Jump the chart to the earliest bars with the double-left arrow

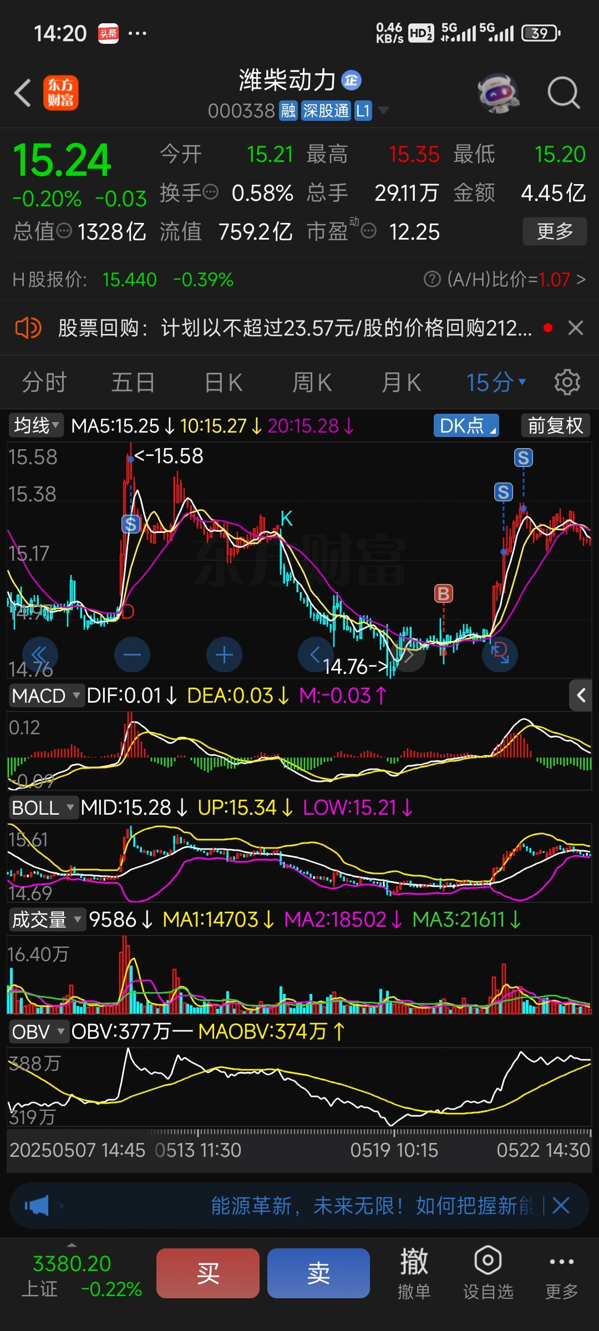pyautogui.click(x=40, y=655)
